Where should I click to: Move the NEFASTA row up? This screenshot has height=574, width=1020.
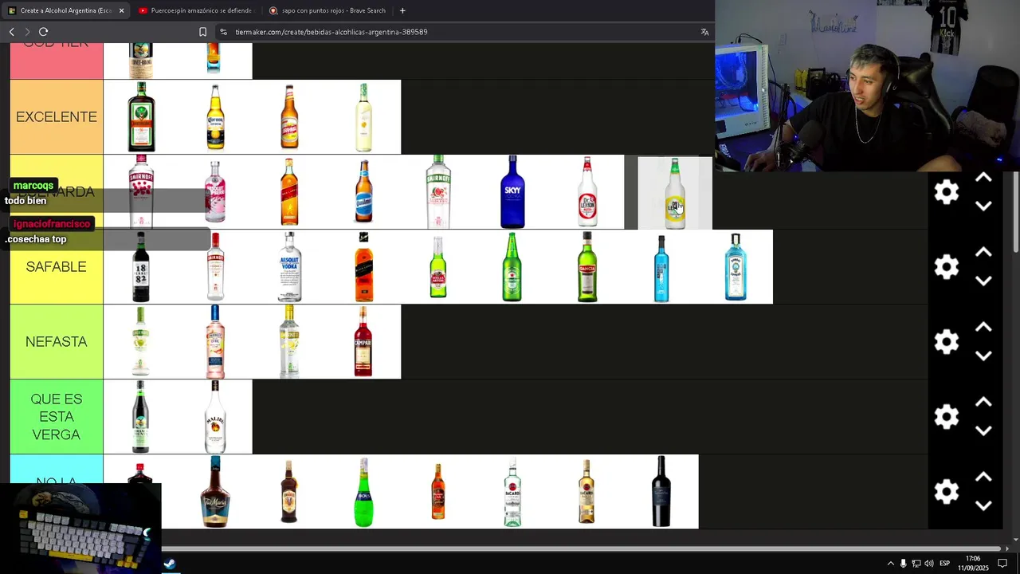983,328
